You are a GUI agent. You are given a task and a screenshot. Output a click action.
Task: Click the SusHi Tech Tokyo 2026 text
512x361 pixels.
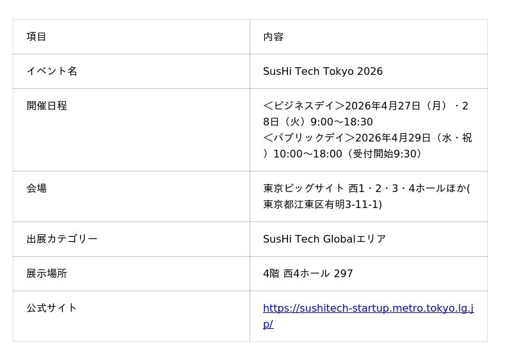tap(323, 71)
